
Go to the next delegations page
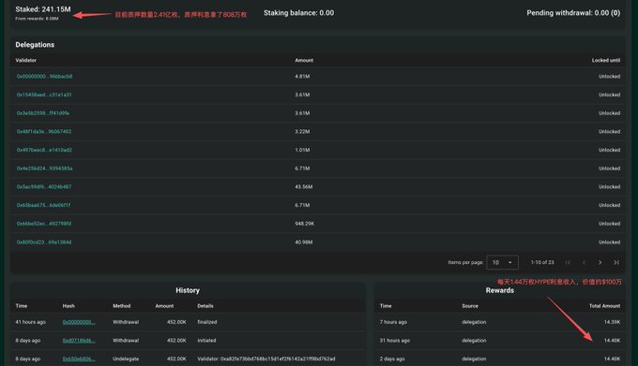pos(600,262)
